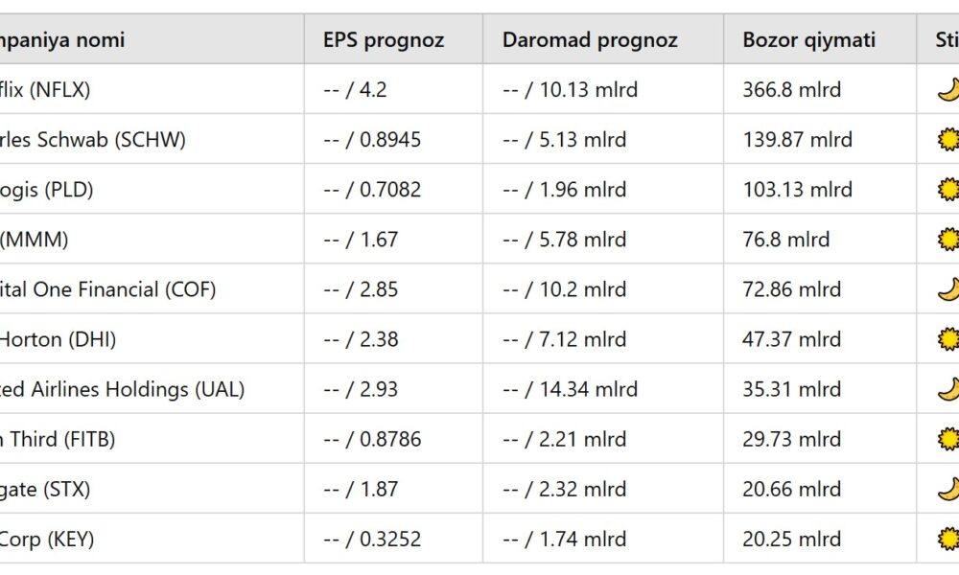Click the sun icon in the Horton (DHI) row
The image size is (959, 575).
click(x=947, y=339)
